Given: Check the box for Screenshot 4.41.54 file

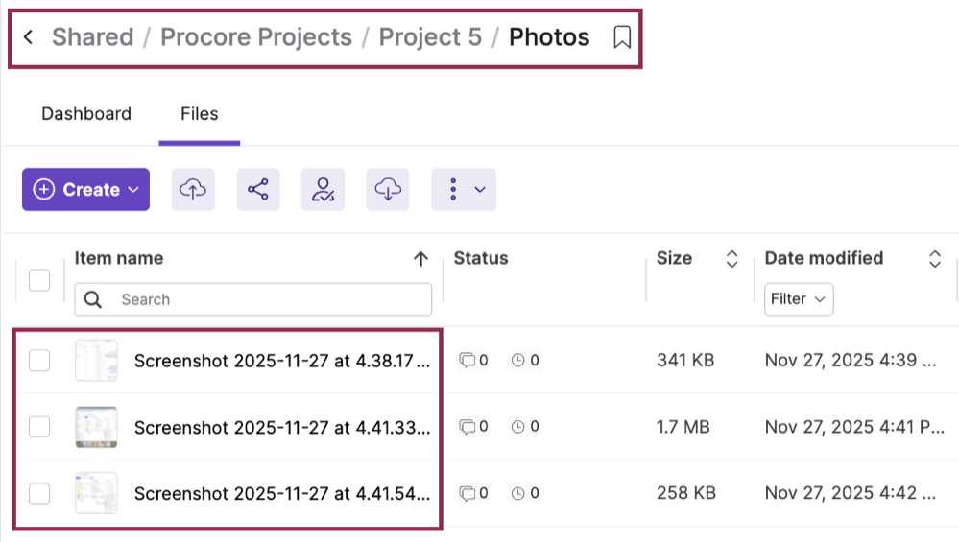Looking at the screenshot, I should [x=39, y=493].
